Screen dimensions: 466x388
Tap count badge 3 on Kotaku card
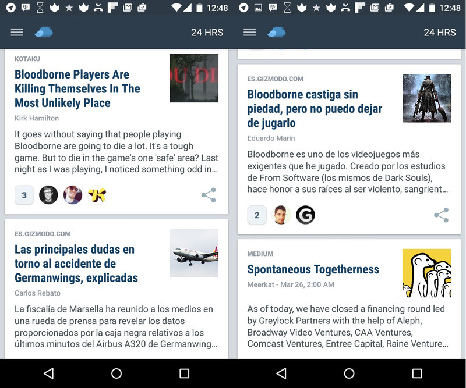point(24,195)
